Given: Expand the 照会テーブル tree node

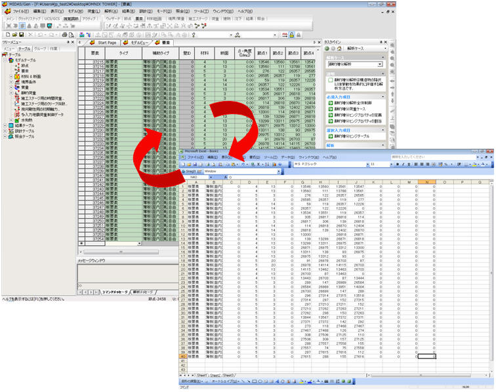Looking at the screenshot, I should [x=5, y=136].
